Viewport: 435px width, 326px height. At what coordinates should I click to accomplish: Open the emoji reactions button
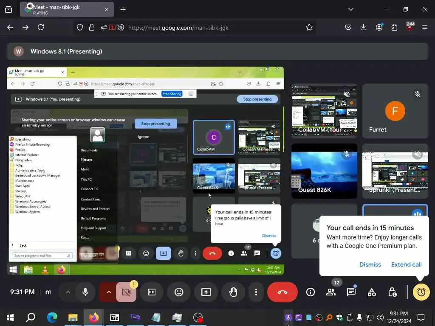[179, 292]
